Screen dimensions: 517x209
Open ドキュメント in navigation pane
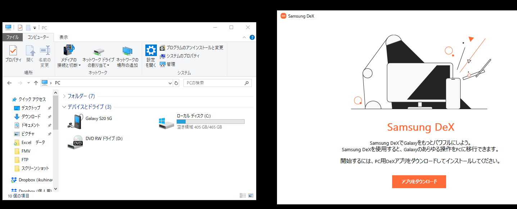point(27,125)
